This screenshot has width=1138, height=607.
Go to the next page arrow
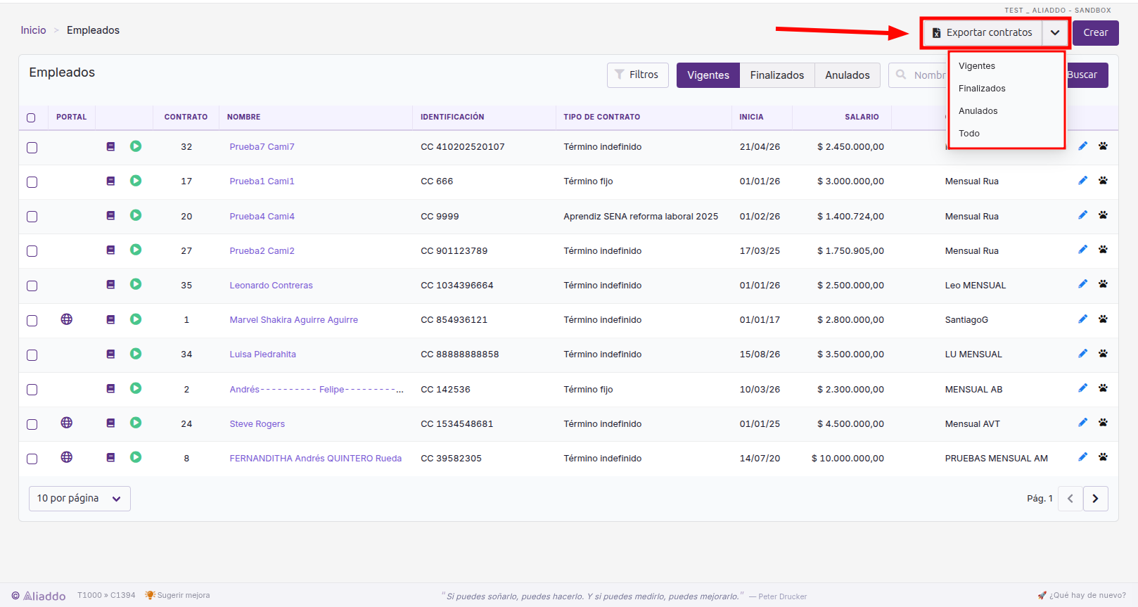tap(1096, 499)
